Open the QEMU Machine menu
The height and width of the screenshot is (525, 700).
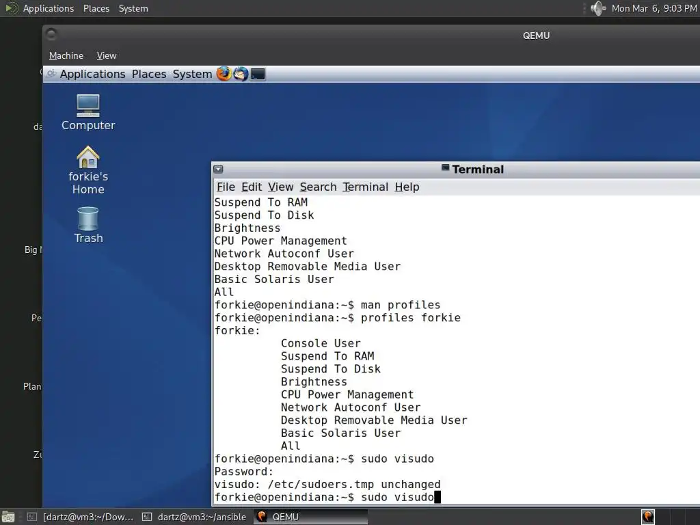click(x=66, y=56)
